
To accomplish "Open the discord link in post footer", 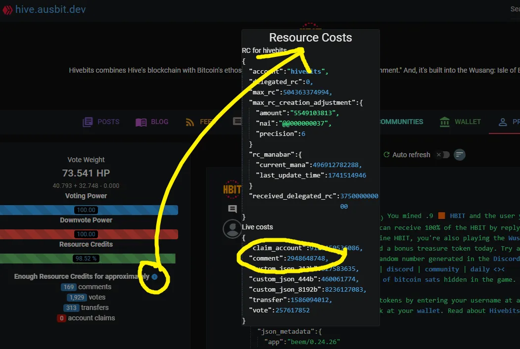I will [x=400, y=269].
